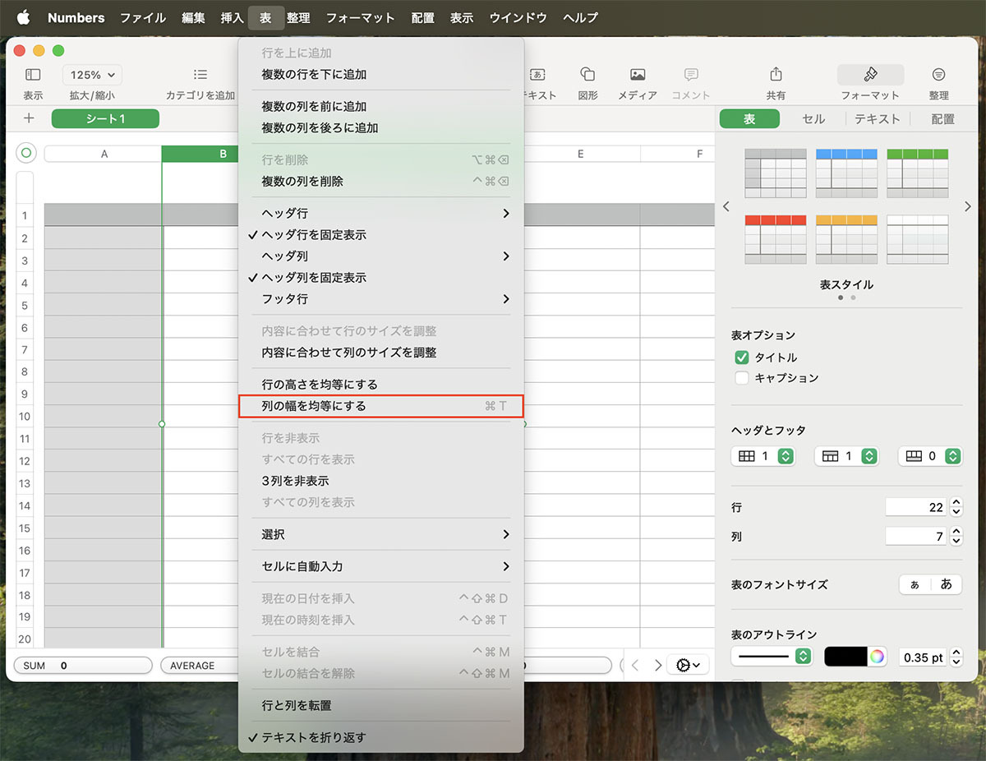Click the table select circle handle
The width and height of the screenshot is (986, 761).
(x=26, y=153)
